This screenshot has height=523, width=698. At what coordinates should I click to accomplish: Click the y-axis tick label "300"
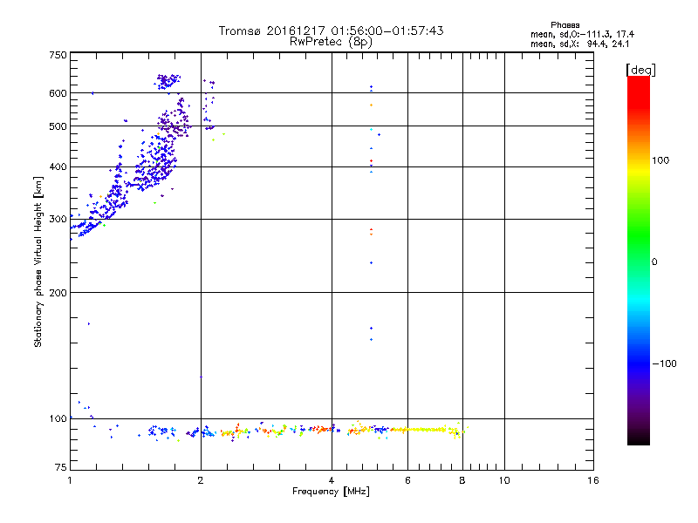coord(58,219)
